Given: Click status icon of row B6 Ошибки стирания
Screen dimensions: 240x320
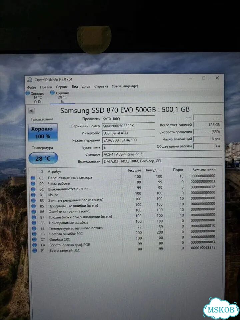Looking at the screenshot, I should point(34,212).
